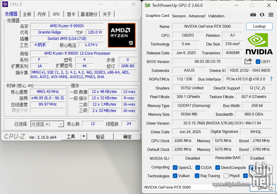Click the NVIDIA logo image
The width and height of the screenshot is (277, 194).
pos(259,44)
